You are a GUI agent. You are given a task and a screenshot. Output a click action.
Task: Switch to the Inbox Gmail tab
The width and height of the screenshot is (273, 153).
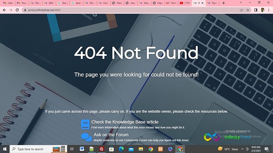8,3
